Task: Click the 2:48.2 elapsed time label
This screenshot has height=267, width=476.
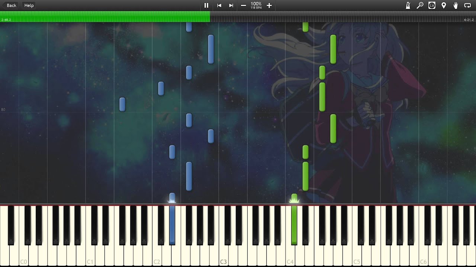Action: (x=6, y=20)
